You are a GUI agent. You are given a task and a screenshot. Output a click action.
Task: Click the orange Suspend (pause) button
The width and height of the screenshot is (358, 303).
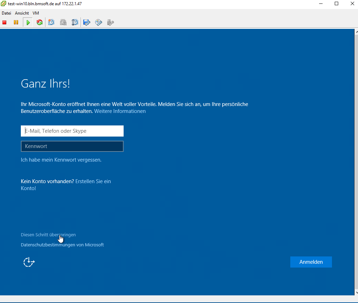pos(16,22)
